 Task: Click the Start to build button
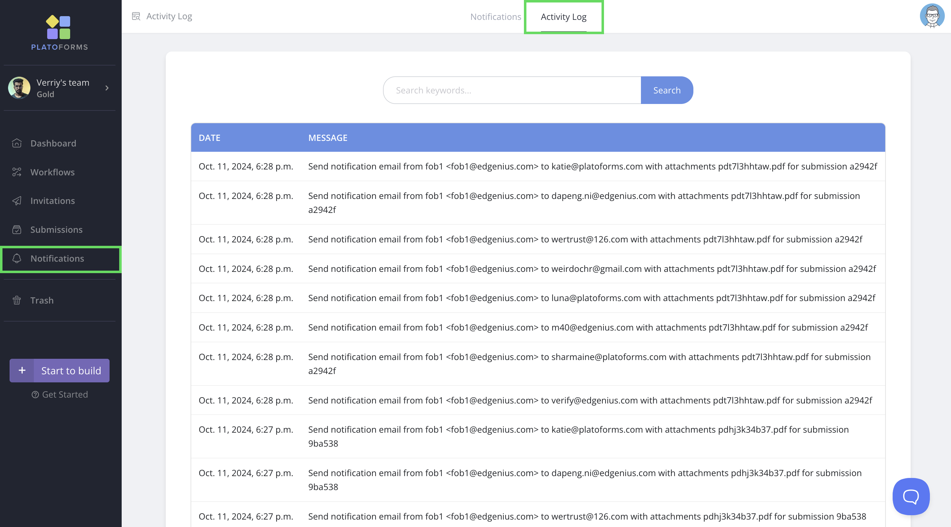pos(71,371)
